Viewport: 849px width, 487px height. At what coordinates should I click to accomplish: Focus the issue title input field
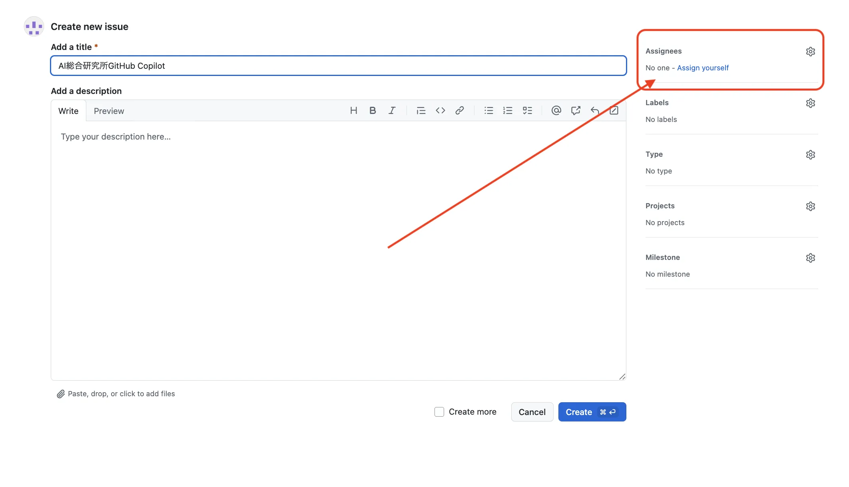338,66
